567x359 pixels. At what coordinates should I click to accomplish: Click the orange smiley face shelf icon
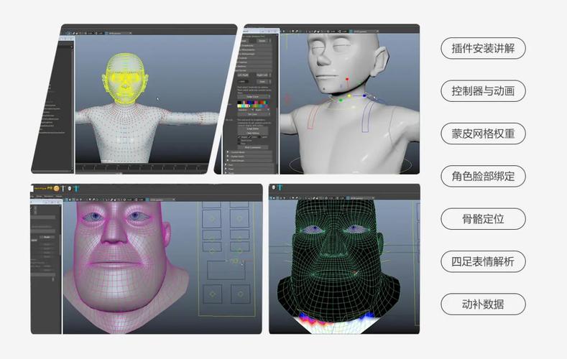tap(57, 187)
